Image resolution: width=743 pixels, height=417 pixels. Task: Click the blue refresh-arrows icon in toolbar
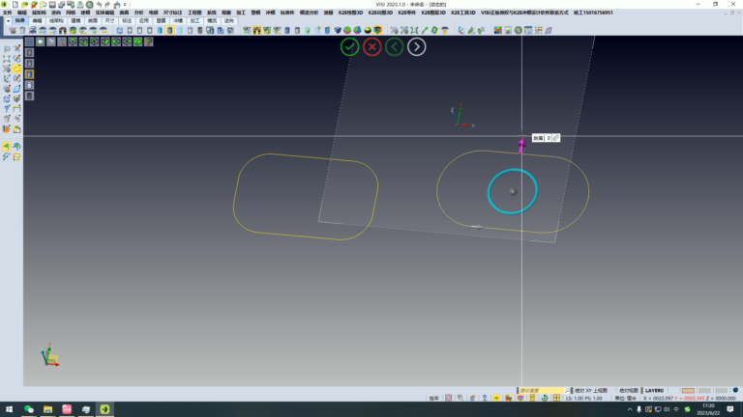(x=119, y=30)
